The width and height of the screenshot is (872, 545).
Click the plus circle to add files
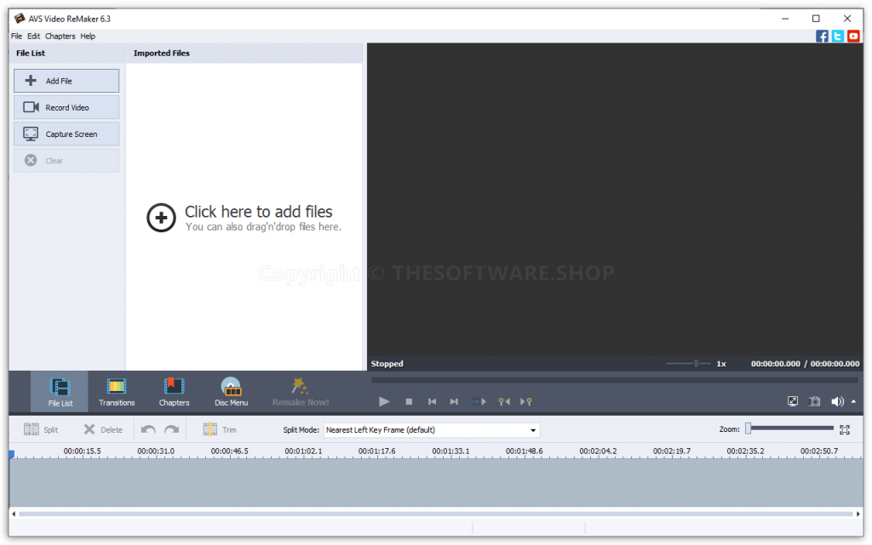tap(161, 218)
